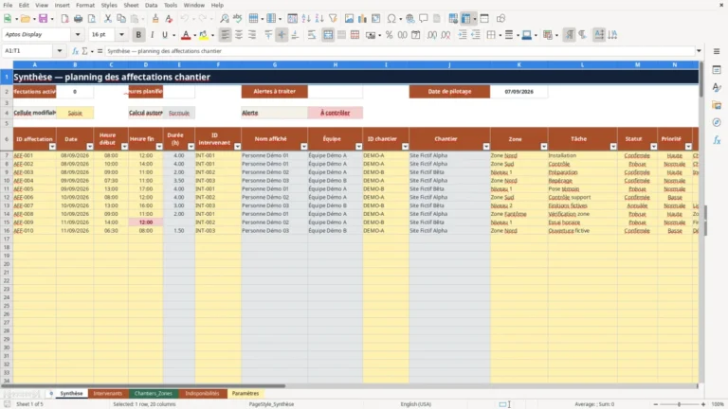Open the Name Box A1:T1 dropdown
Screen dimensions: 728x409
pyautogui.click(x=60, y=51)
